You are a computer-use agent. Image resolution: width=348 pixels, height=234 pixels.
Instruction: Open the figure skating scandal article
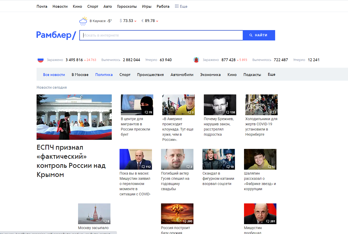pyautogui.click(x=218, y=178)
